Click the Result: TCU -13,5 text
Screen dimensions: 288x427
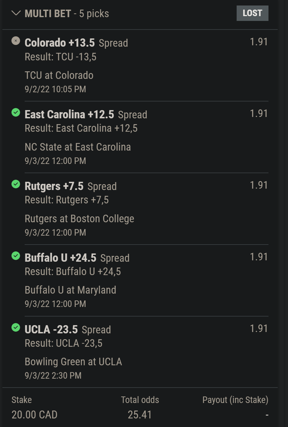pos(61,57)
